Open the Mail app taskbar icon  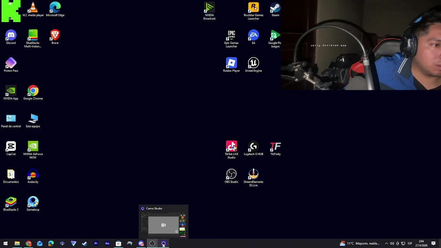click(x=40, y=244)
